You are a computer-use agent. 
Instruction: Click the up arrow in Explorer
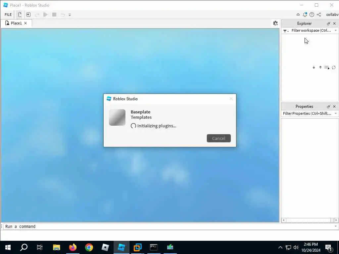pyautogui.click(x=320, y=67)
